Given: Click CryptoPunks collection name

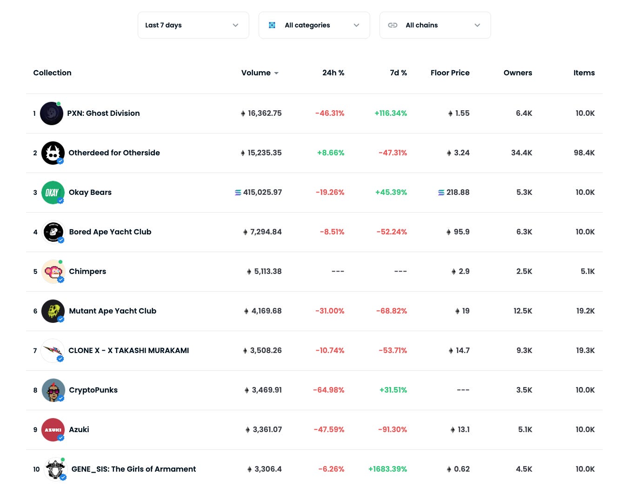Looking at the screenshot, I should point(93,390).
